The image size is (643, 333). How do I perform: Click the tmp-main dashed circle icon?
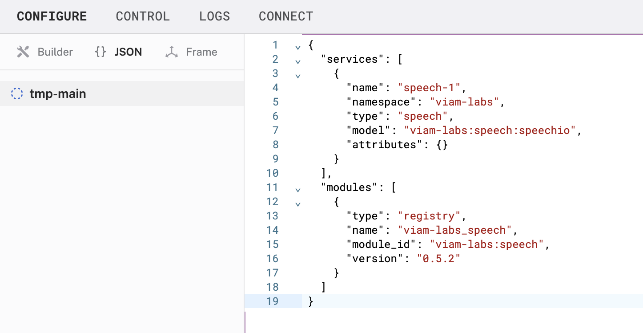[x=17, y=94]
